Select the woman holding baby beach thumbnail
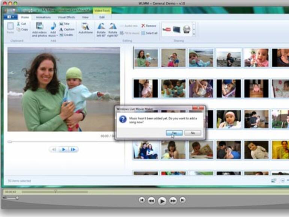The width and height of the screenshot is (289, 217). tap(146, 58)
